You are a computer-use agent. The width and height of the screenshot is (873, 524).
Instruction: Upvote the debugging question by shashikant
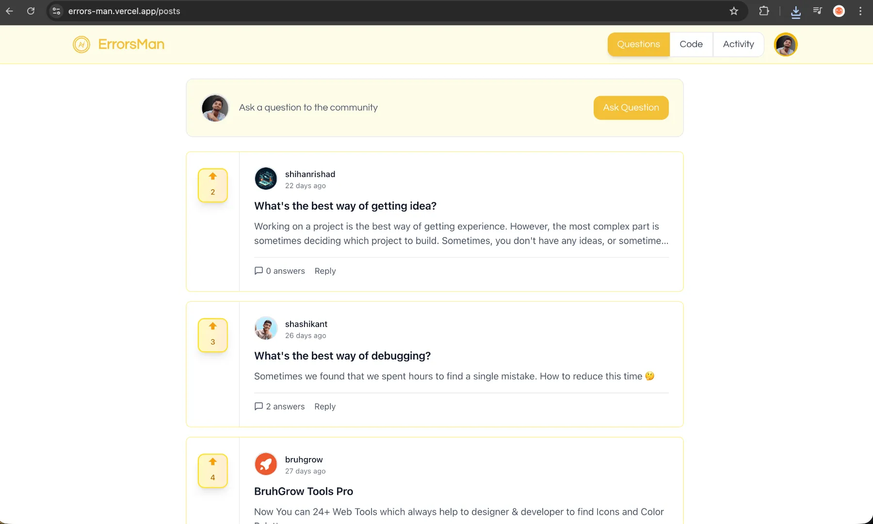(x=212, y=327)
